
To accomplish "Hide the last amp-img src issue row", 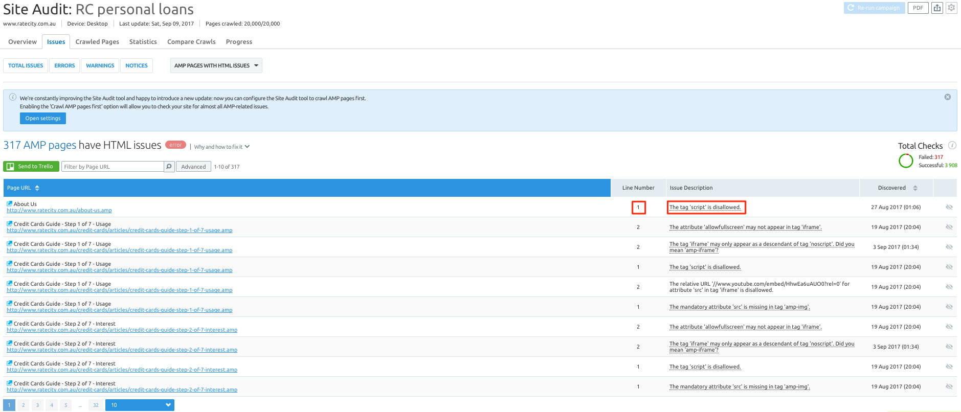I will [x=949, y=386].
